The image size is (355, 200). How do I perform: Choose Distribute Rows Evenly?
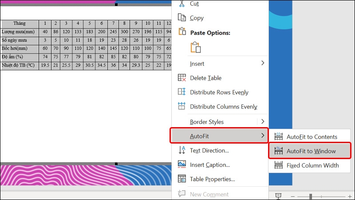220,92
